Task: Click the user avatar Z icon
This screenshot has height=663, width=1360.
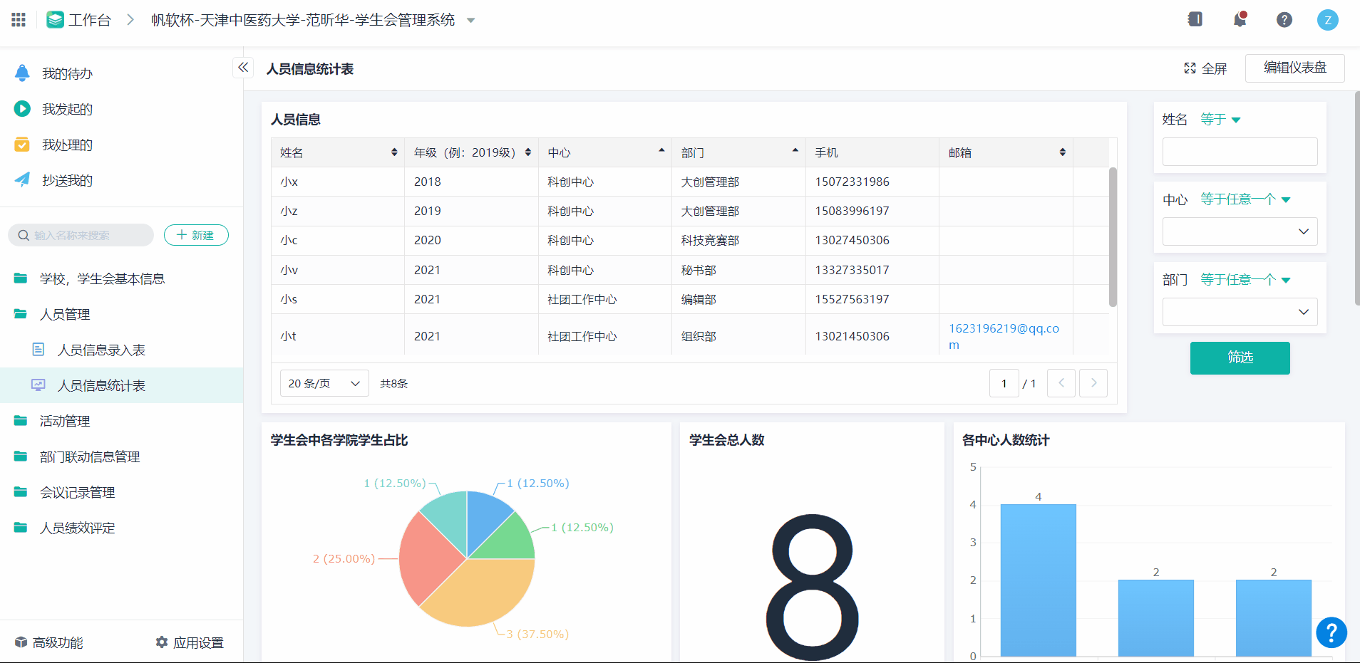Action: point(1327,20)
